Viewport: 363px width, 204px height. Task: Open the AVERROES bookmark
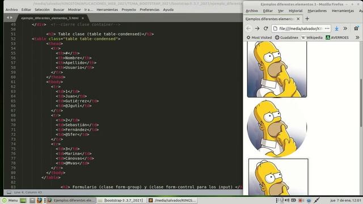coord(337,37)
